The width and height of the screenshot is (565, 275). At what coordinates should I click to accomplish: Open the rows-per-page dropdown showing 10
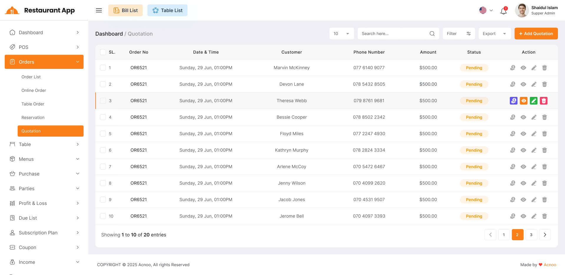point(341,34)
